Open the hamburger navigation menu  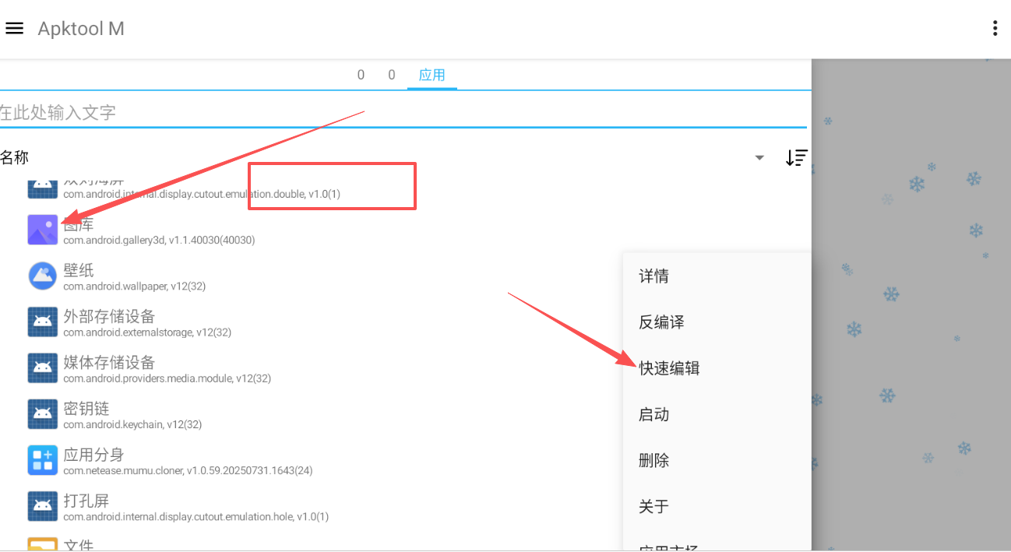[x=14, y=29]
